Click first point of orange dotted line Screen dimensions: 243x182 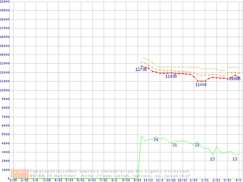coord(141,62)
